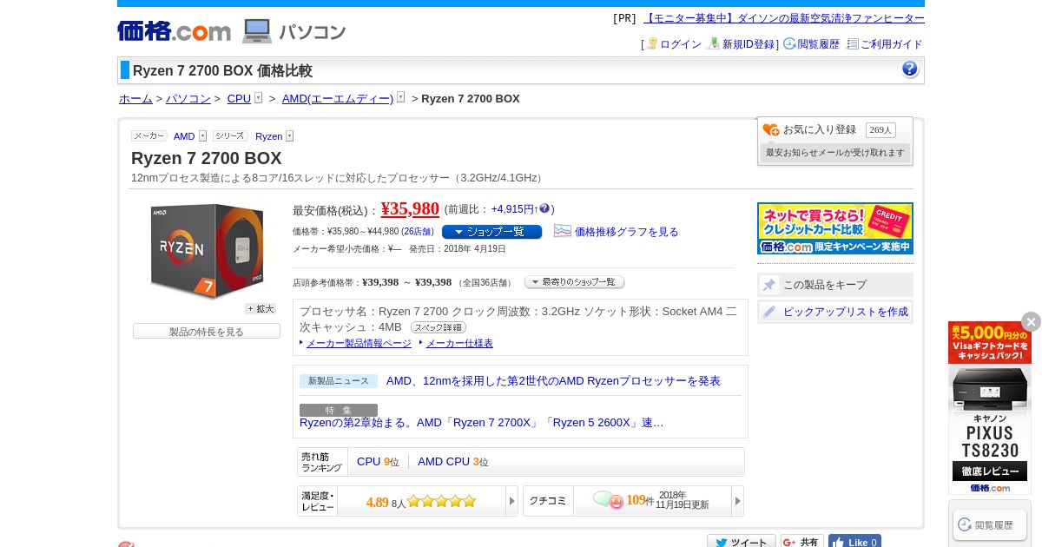
Task: Go to AMD(エーエムディー) breadcrumb link
Action: point(338,99)
